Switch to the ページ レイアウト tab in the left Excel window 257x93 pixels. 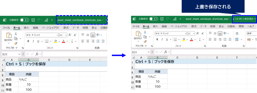click(51, 28)
